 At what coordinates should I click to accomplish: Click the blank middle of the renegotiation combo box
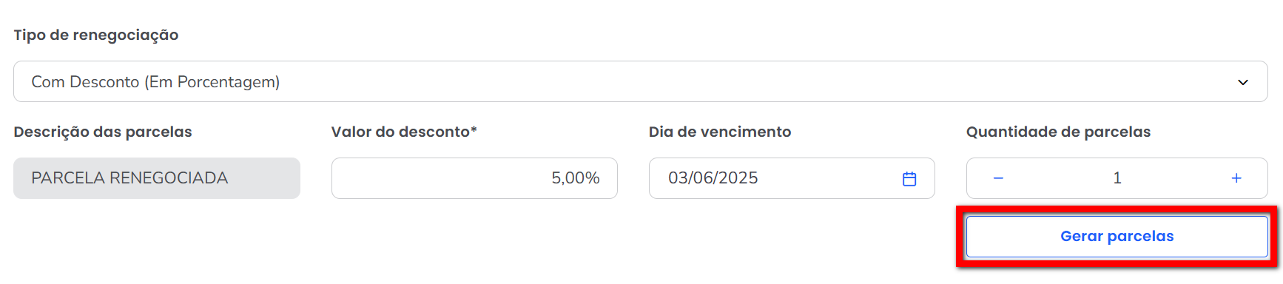(x=740, y=81)
